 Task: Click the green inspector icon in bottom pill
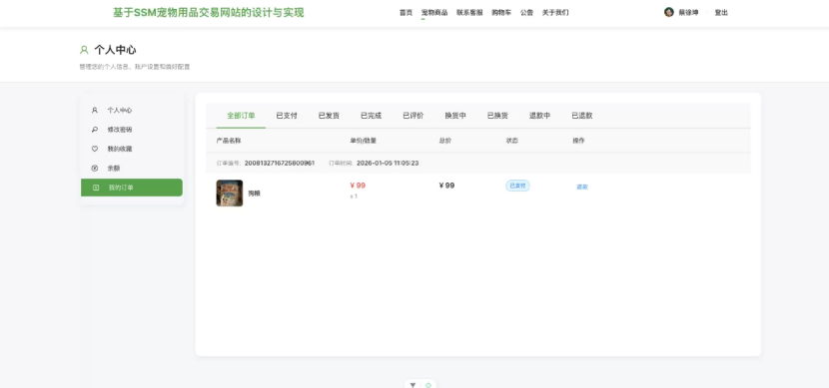click(x=428, y=385)
